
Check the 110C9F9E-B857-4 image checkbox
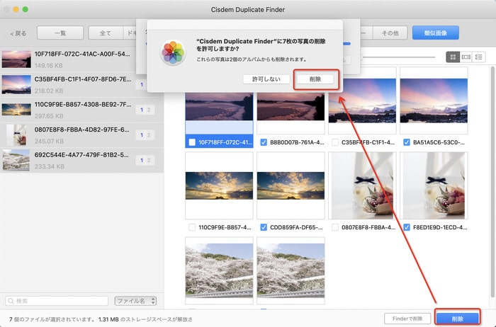[192, 227]
